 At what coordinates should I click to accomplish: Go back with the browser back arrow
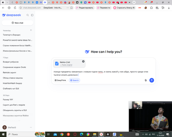[3, 8]
